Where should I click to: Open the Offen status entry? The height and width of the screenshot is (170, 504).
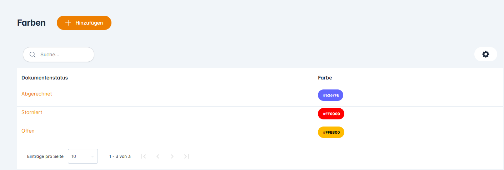[x=28, y=131]
